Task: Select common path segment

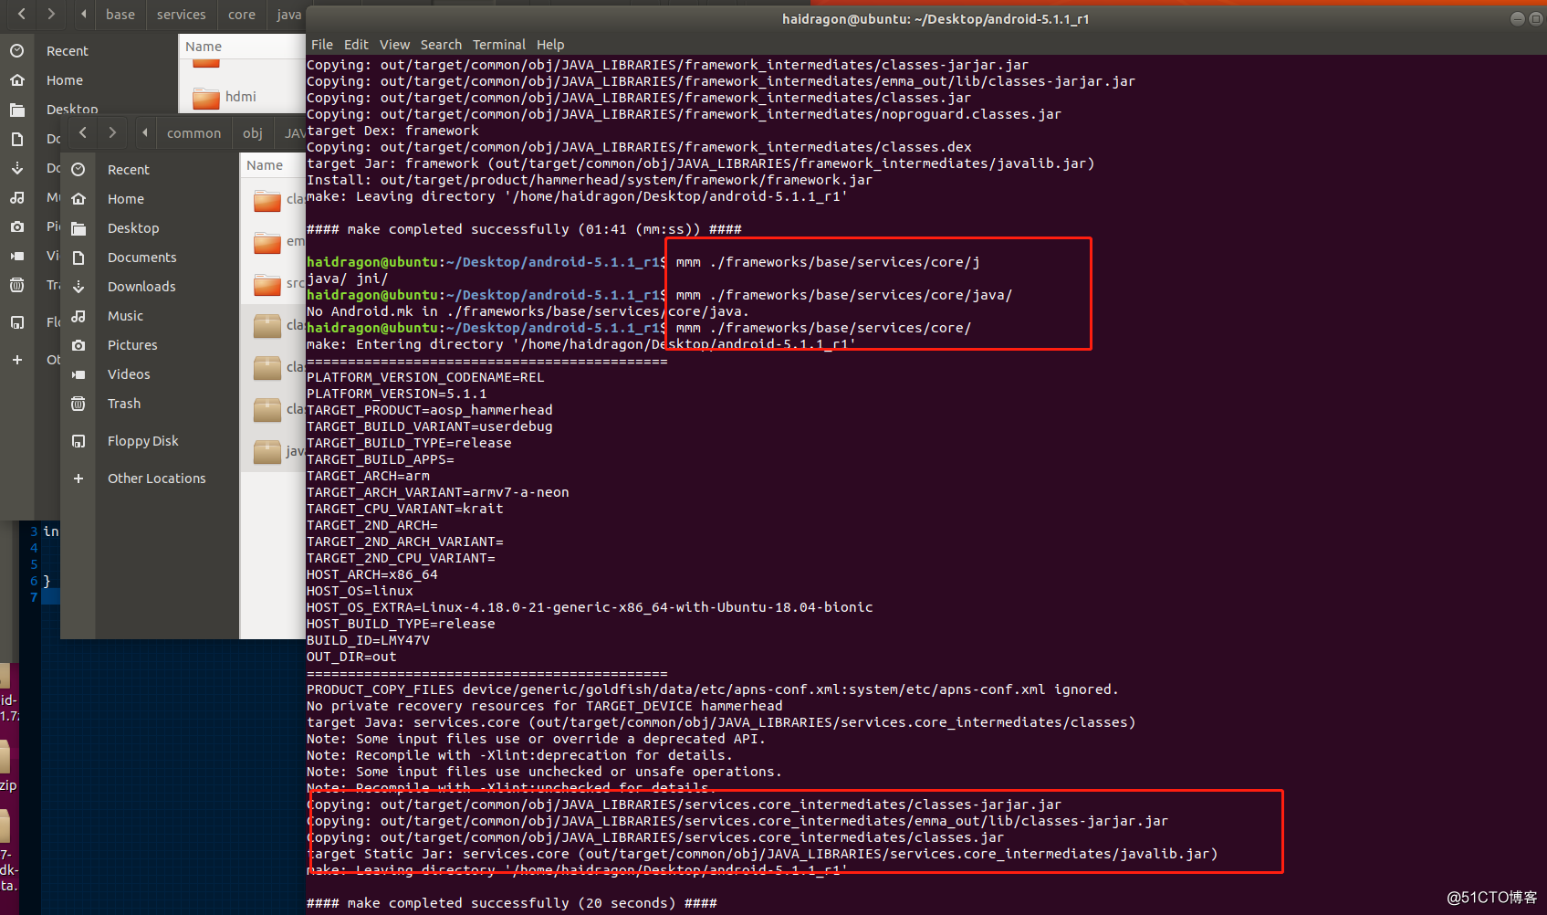Action: click(193, 133)
